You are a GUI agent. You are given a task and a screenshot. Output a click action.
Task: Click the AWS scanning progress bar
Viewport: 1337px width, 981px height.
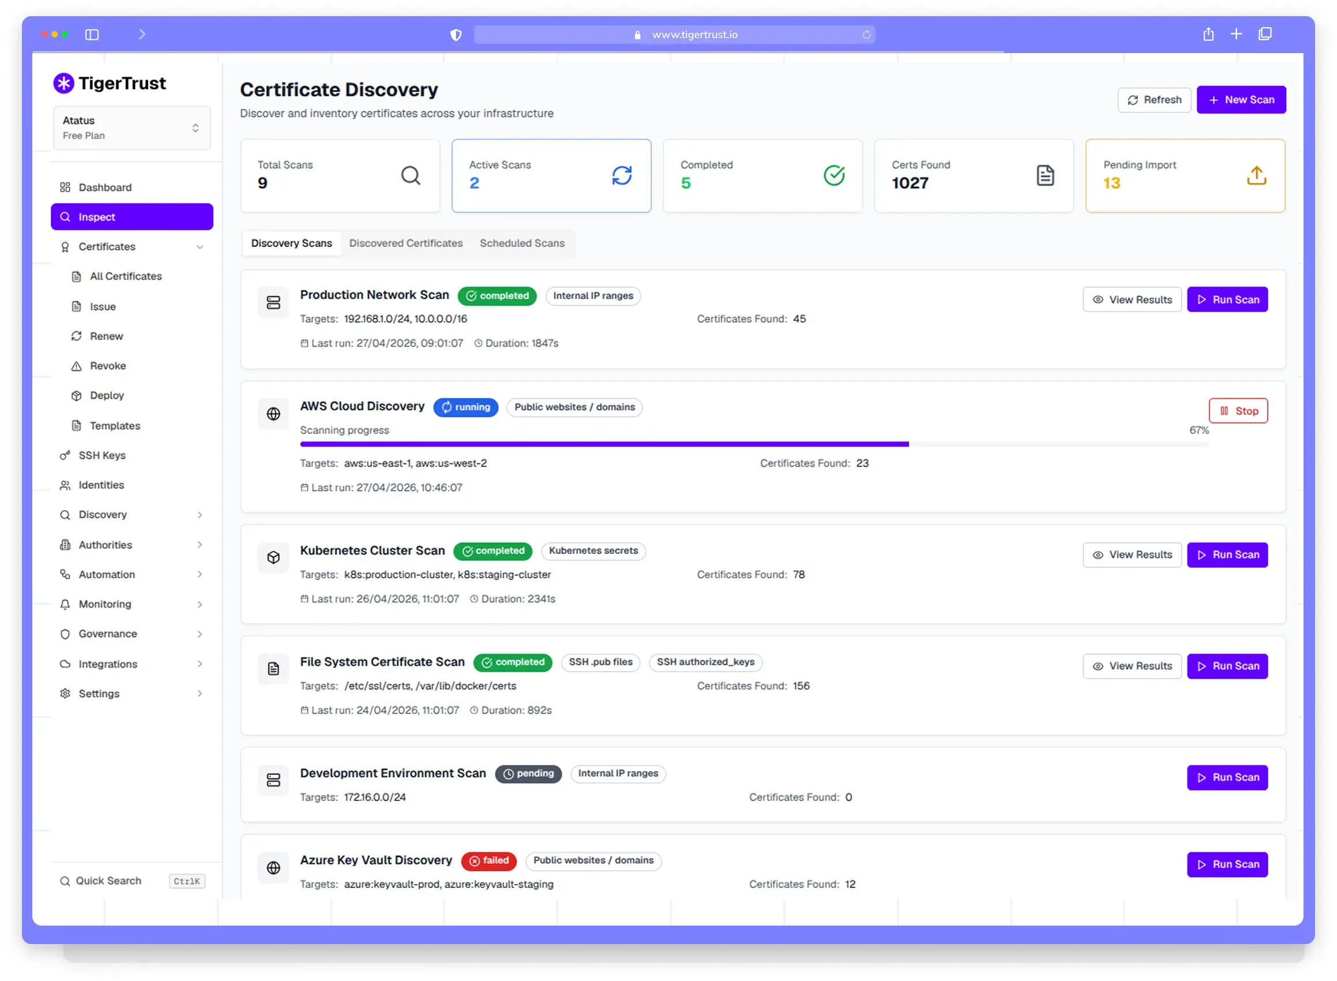coord(754,444)
